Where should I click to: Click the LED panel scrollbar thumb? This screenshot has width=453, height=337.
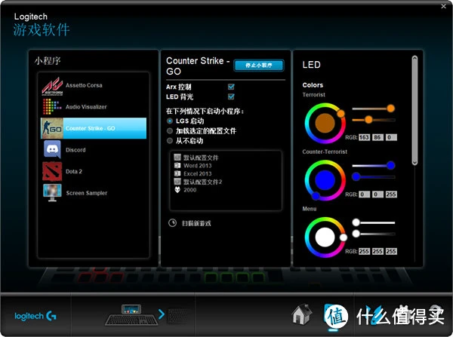(414, 110)
